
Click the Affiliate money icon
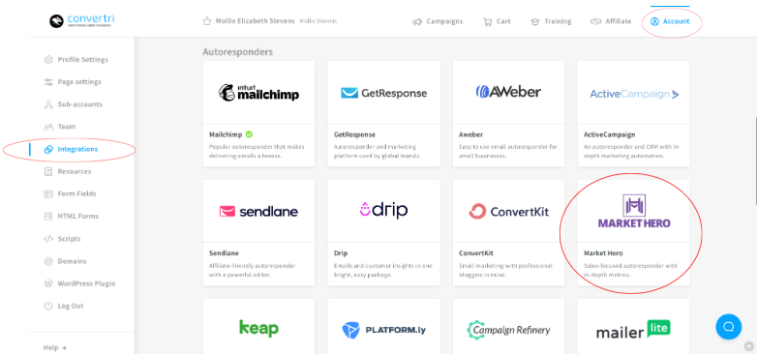595,21
